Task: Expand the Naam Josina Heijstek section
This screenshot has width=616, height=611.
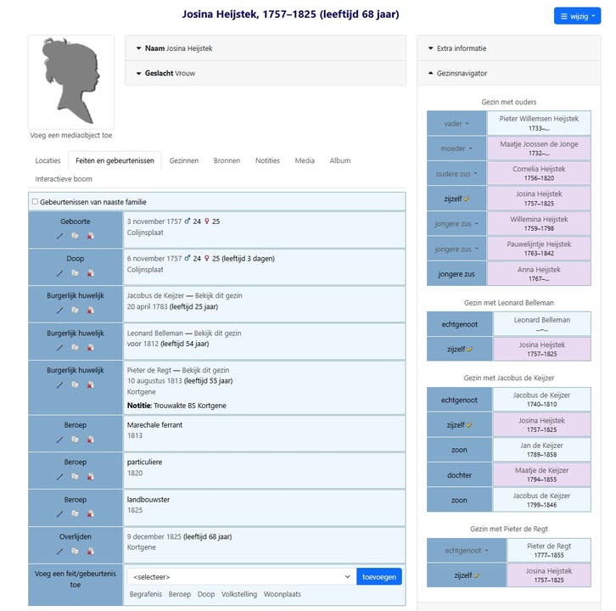Action: [x=178, y=48]
